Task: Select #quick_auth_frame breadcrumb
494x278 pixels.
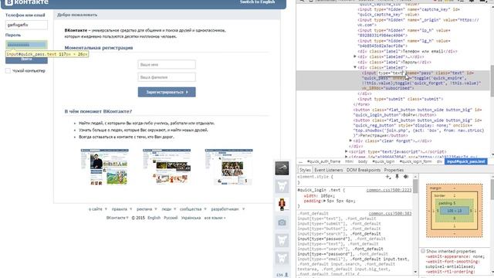Action: 323,161
